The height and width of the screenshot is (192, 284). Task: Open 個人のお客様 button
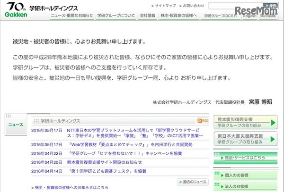[245, 175]
